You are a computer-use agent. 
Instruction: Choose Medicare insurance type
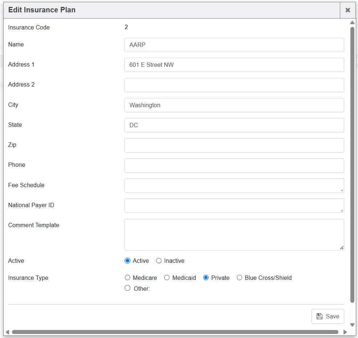coord(127,278)
